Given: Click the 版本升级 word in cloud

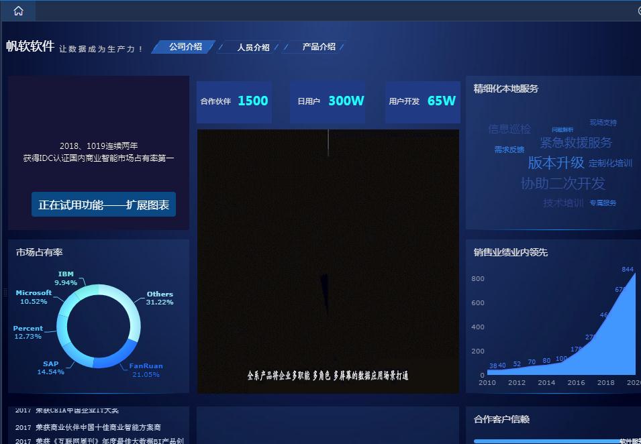Looking at the screenshot, I should tap(556, 162).
